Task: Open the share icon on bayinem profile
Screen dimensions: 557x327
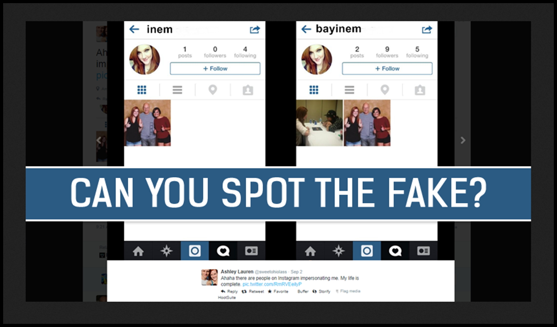Action: point(427,30)
